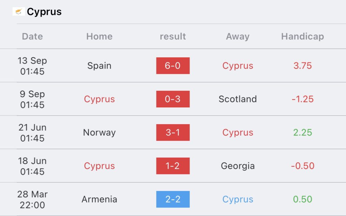Open the Cyprus team heading

point(44,12)
